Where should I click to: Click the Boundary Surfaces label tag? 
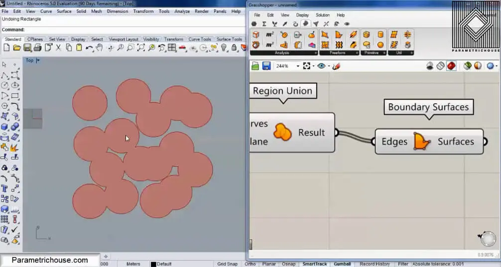428,107
